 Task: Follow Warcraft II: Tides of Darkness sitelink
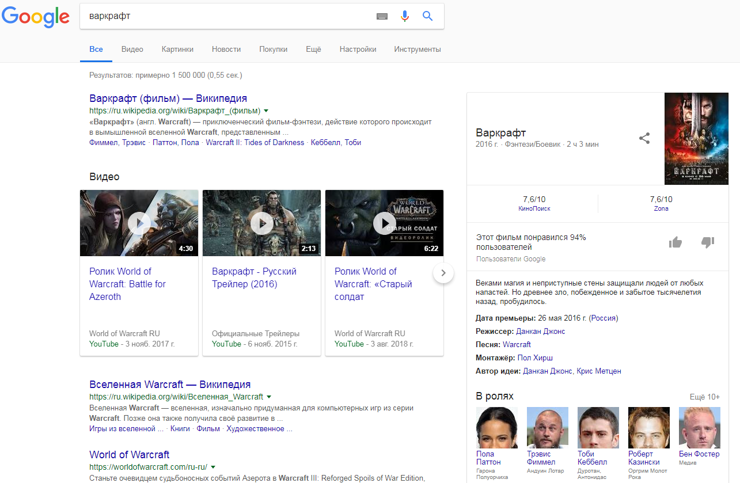click(x=255, y=143)
